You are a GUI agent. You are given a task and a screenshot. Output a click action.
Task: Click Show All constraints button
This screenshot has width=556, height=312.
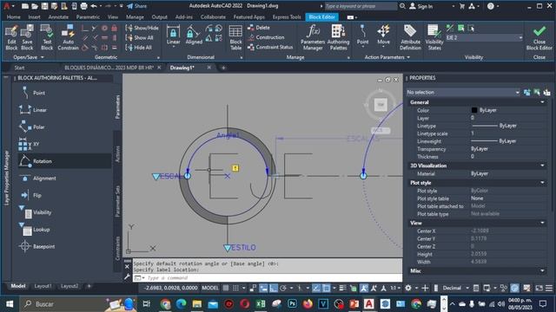(139, 37)
